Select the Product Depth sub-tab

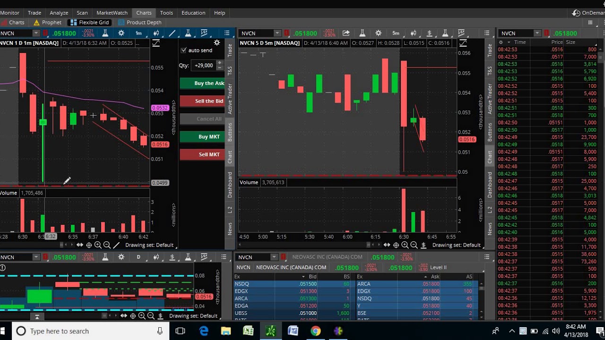coord(140,22)
